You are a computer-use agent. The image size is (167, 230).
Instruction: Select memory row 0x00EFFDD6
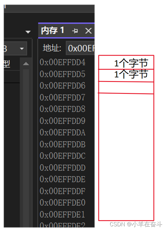coord(63,86)
